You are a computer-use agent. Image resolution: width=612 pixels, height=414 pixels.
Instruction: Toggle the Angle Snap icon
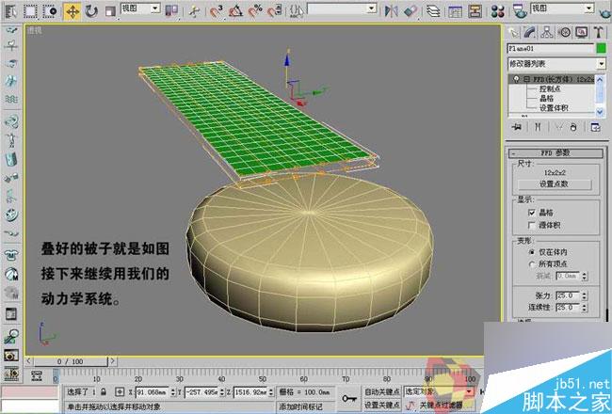click(235, 11)
